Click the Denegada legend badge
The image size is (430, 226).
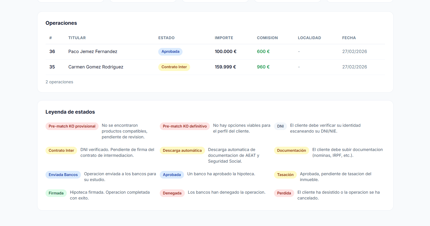[x=172, y=193]
